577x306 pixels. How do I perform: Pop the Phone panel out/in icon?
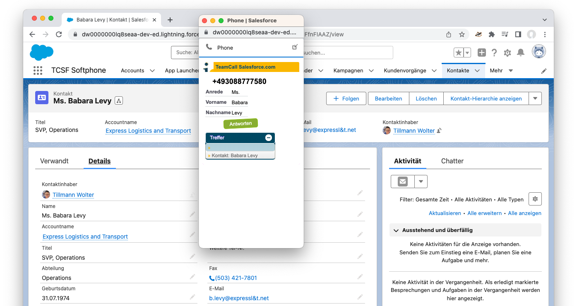coord(295,47)
